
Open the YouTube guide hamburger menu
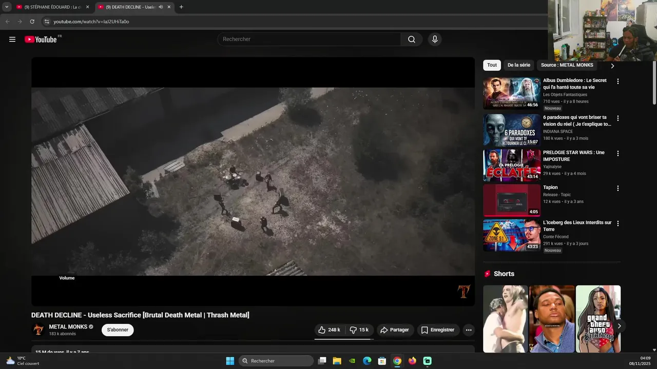[12, 39]
